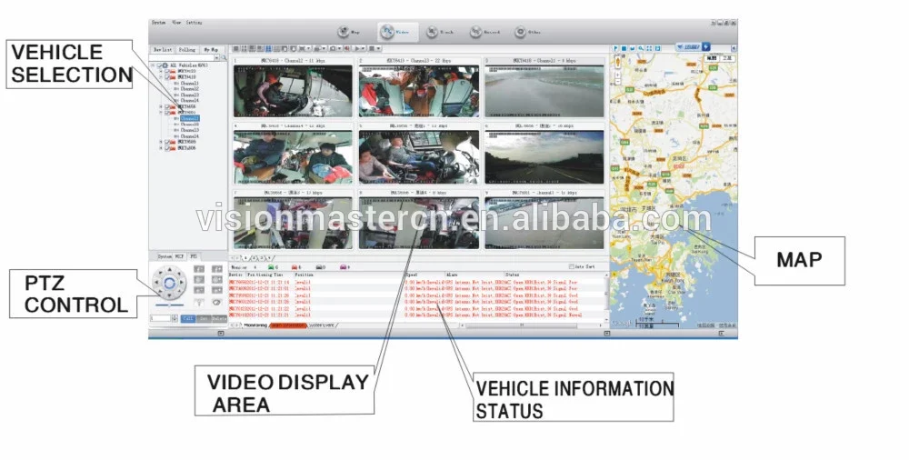Toggle the All Vehicles checkbox in device tree
The image size is (909, 460).
159,65
